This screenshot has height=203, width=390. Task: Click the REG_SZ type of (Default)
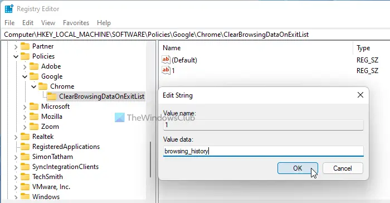tap(367, 60)
